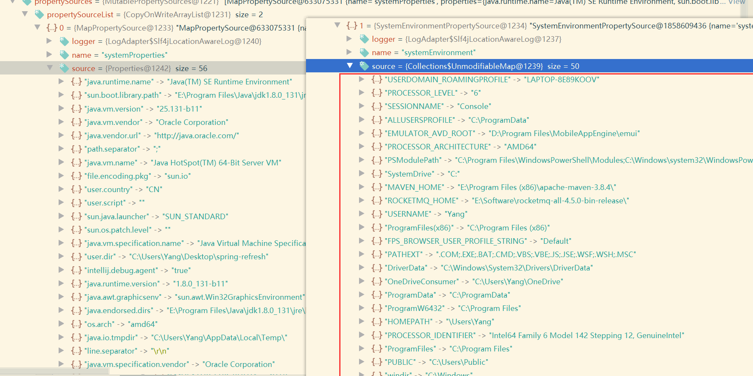Expand the "OneDriveConsumer" entry arrow
Image resolution: width=753 pixels, height=376 pixels.
pyautogui.click(x=362, y=281)
